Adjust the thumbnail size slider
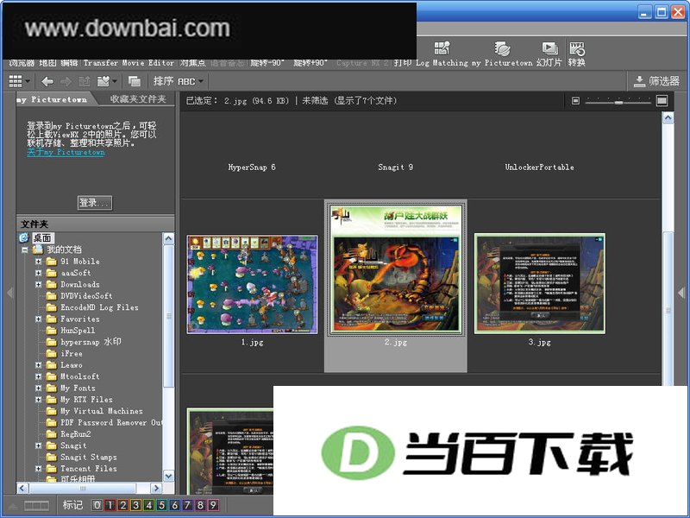690x518 pixels. [618, 101]
